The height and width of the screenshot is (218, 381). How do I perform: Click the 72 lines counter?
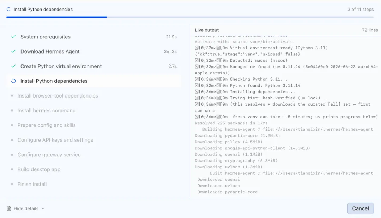(370, 30)
